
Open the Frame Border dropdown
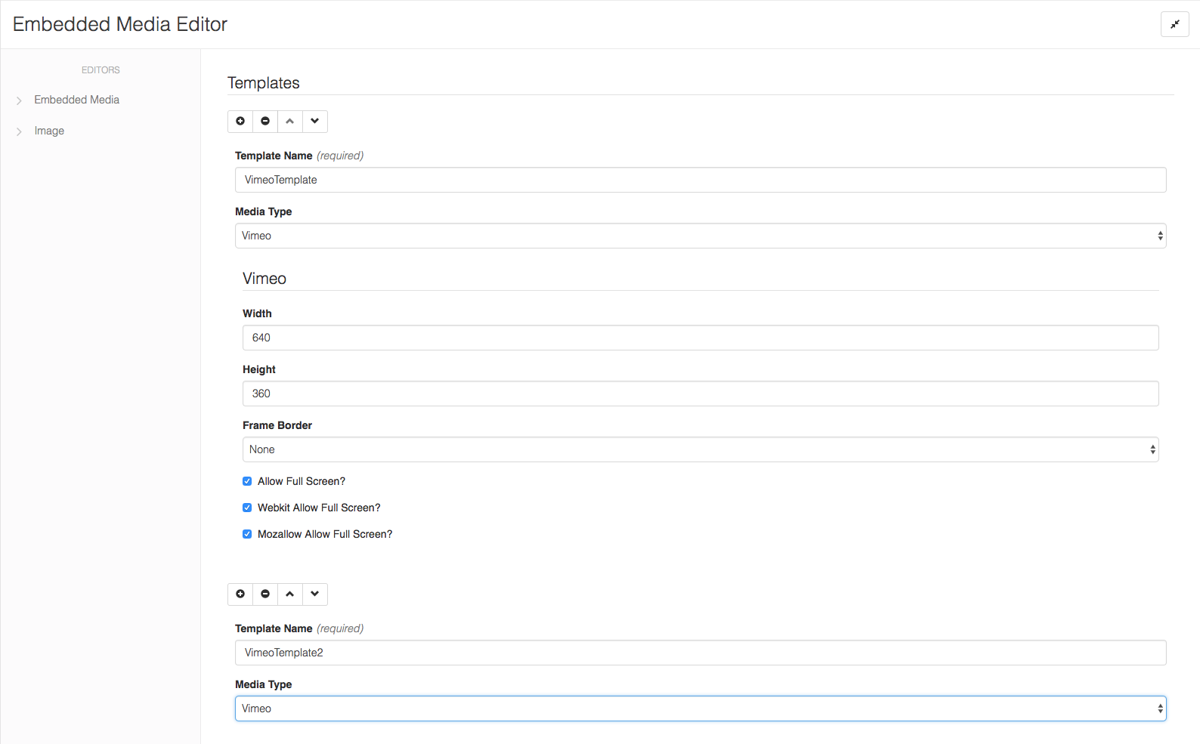click(700, 449)
